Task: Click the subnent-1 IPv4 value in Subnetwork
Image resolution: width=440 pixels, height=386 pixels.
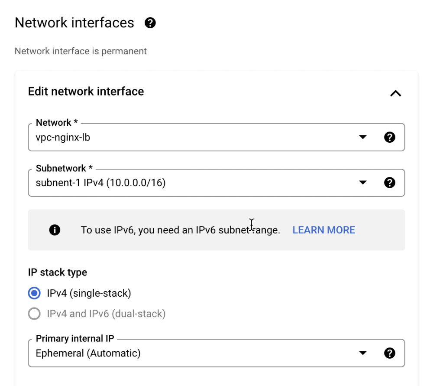Action: [x=100, y=183]
